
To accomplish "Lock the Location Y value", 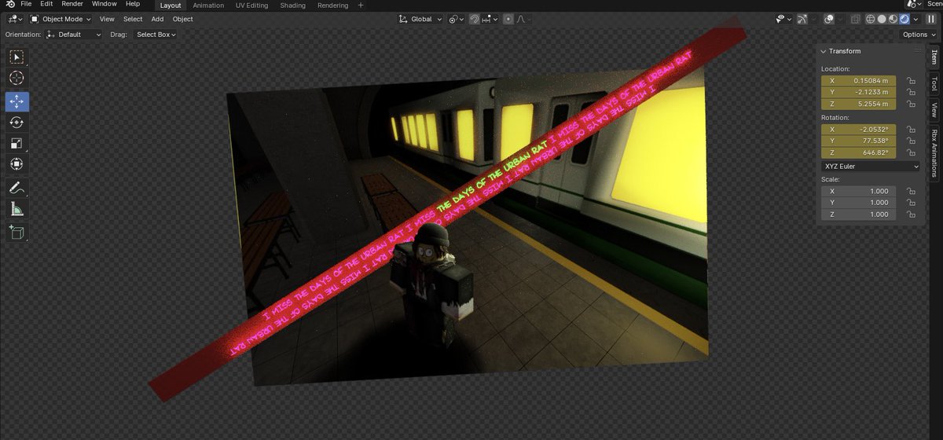I will click(x=909, y=92).
